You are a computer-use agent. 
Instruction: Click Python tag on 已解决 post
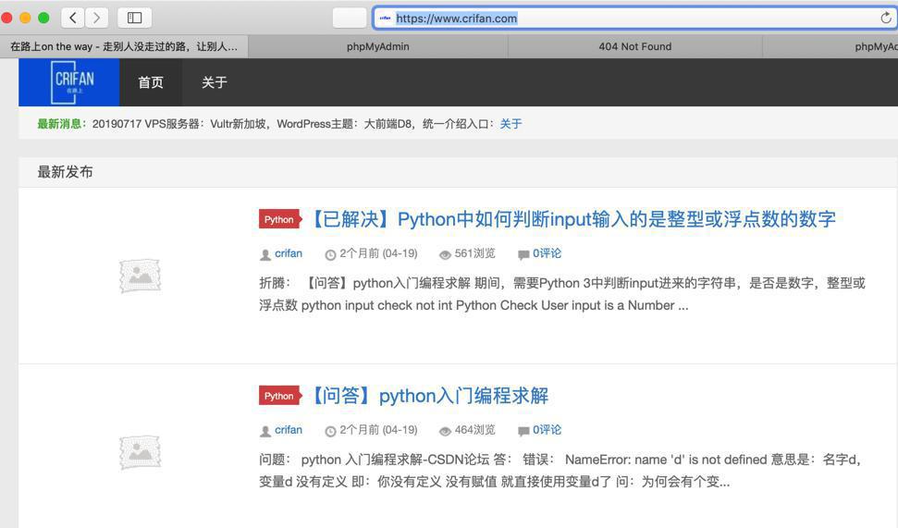[279, 219]
